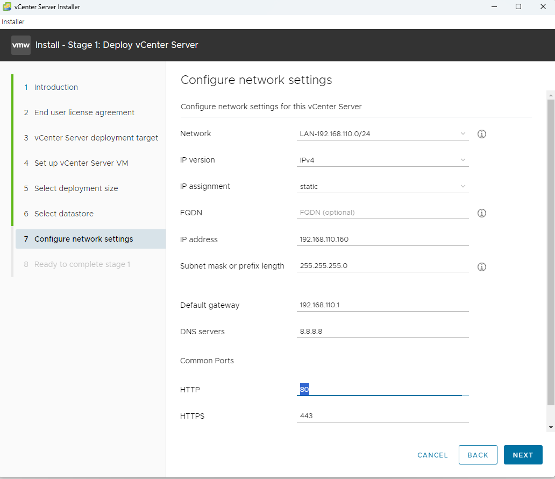Viewport: 555px width, 479px height.
Task: Click the HTTP port field
Action: pyautogui.click(x=382, y=389)
